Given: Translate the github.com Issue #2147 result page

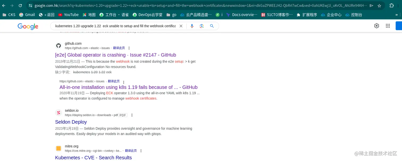Looking at the screenshot, I should click(x=119, y=48).
